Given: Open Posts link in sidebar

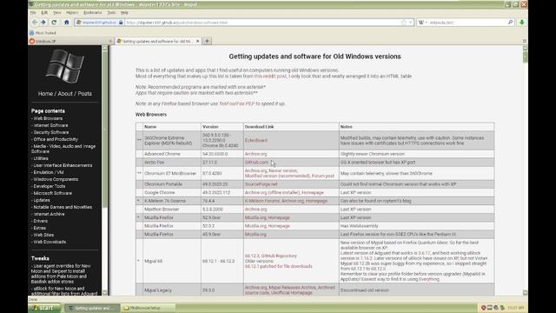Looking at the screenshot, I should click(x=85, y=94).
